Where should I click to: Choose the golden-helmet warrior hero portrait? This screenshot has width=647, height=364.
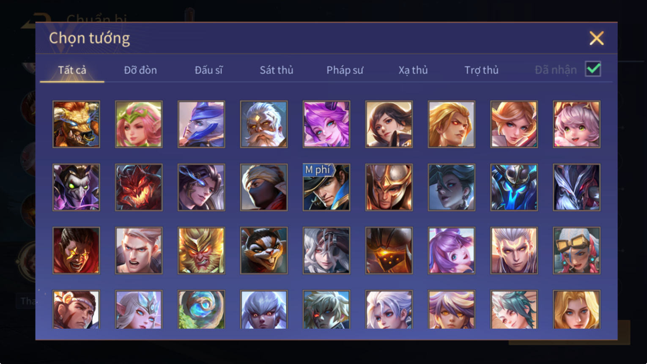[389, 187]
